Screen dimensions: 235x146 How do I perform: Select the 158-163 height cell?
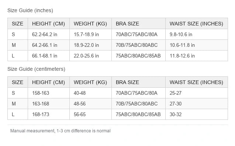click(49, 93)
